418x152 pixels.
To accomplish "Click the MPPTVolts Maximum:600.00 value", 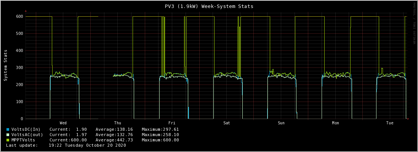I will pos(160,140).
